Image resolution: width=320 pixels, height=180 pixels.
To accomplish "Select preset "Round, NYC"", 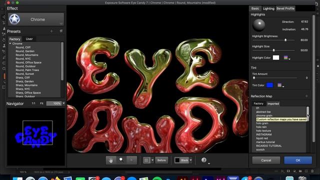I will [23, 58].
